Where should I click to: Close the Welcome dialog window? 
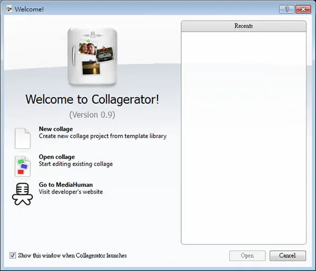coord(303,9)
